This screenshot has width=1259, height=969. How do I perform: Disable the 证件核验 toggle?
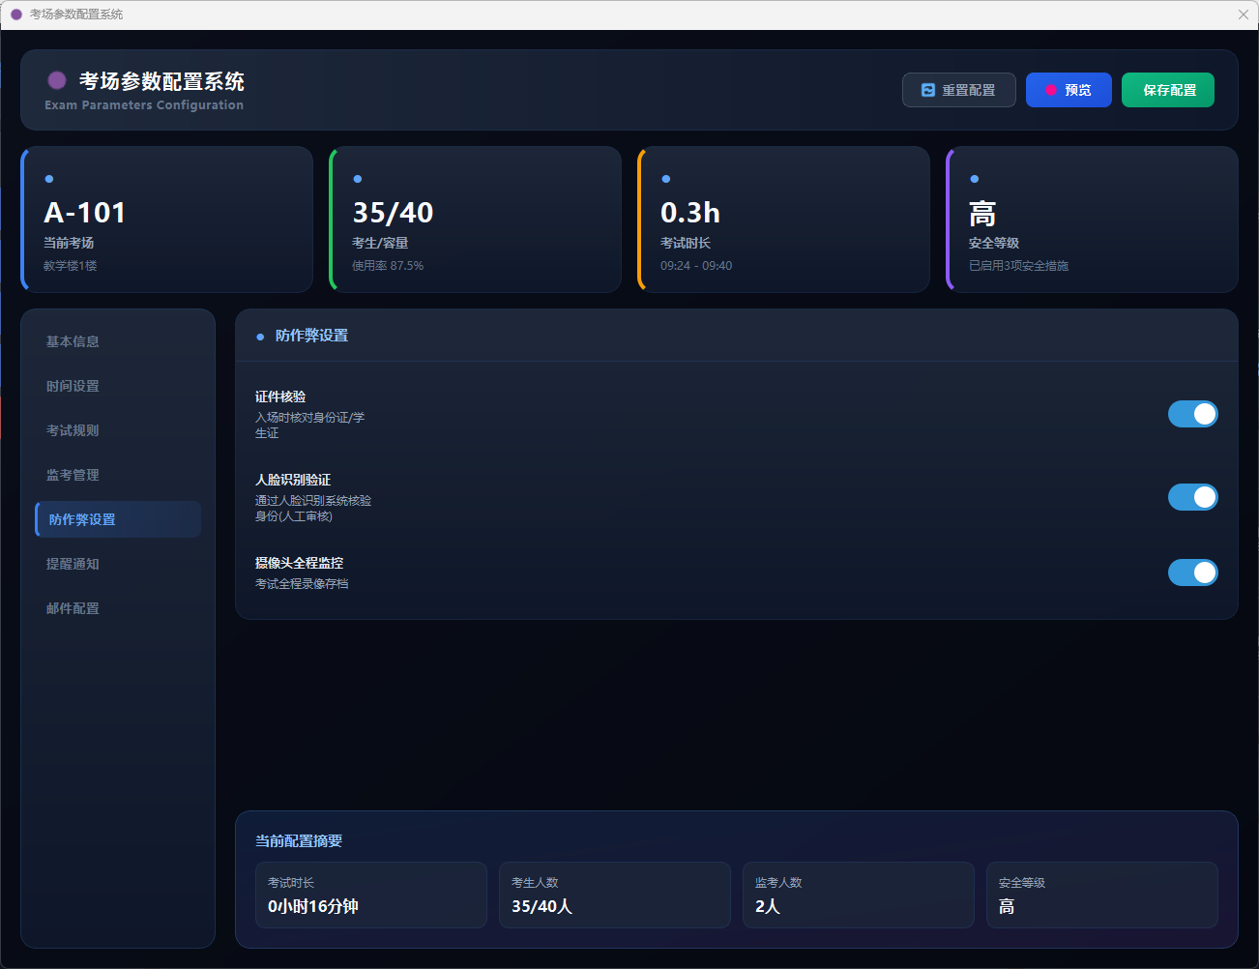1192,414
